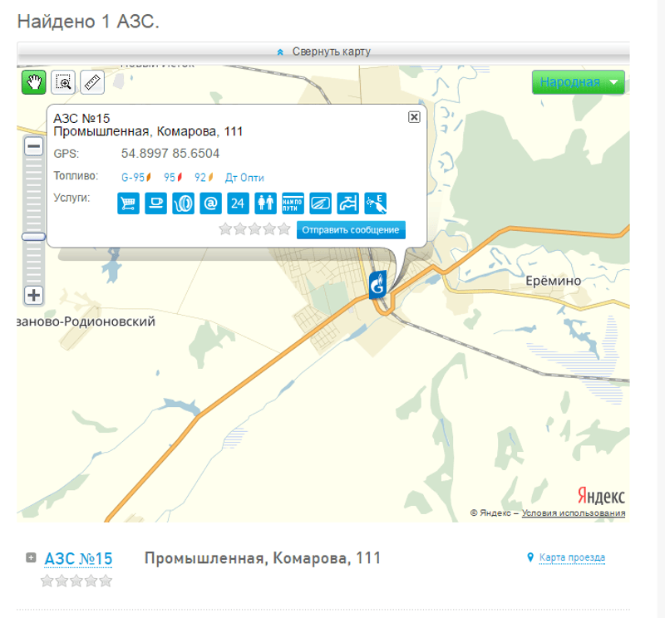
Task: Click the Найдено 1 АЗС heading
Action: pos(88,22)
